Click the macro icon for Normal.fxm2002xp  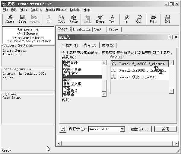pyautogui.click(x=113, y=70)
